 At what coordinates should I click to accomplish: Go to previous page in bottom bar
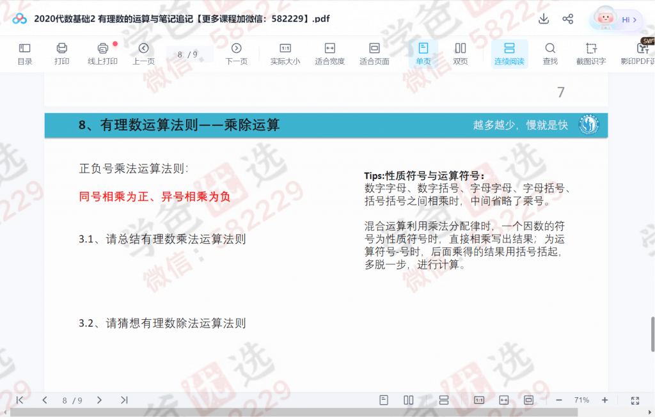(x=45, y=400)
